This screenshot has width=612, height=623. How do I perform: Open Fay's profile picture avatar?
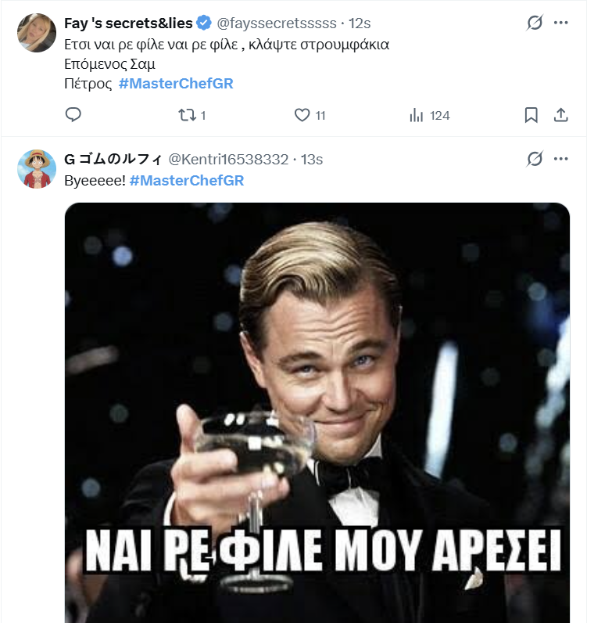(37, 33)
